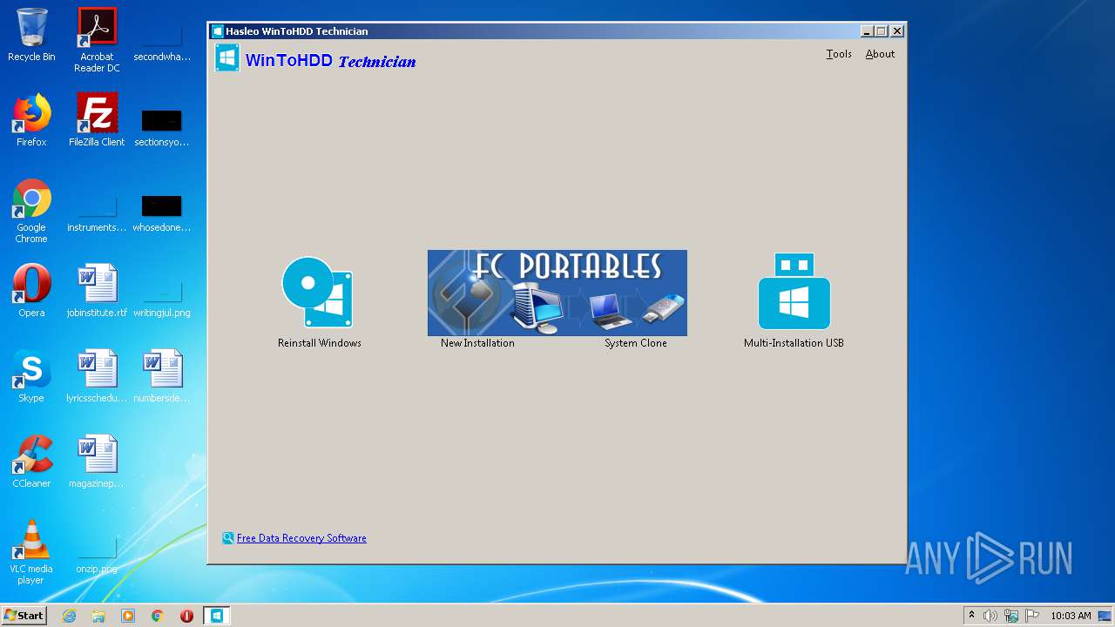The image size is (1115, 627).
Task: Click Opera icon in the taskbar
Action: click(x=186, y=616)
